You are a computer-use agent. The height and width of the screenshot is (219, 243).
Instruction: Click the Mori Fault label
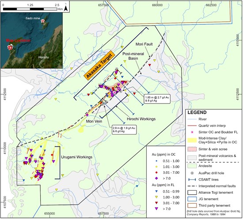[144, 44]
